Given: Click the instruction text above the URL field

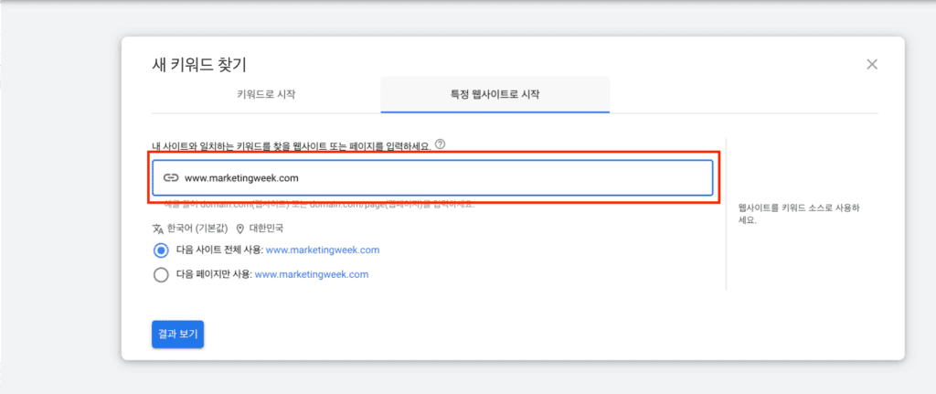Looking at the screenshot, I should (x=292, y=145).
